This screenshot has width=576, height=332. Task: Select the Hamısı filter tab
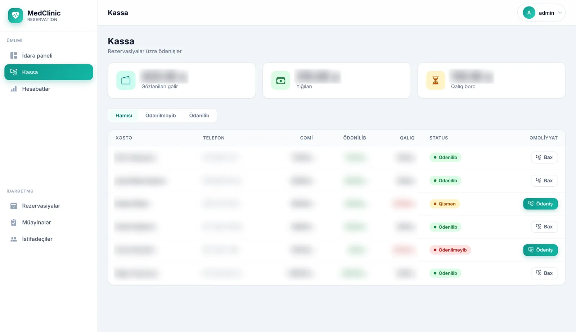[124, 115]
